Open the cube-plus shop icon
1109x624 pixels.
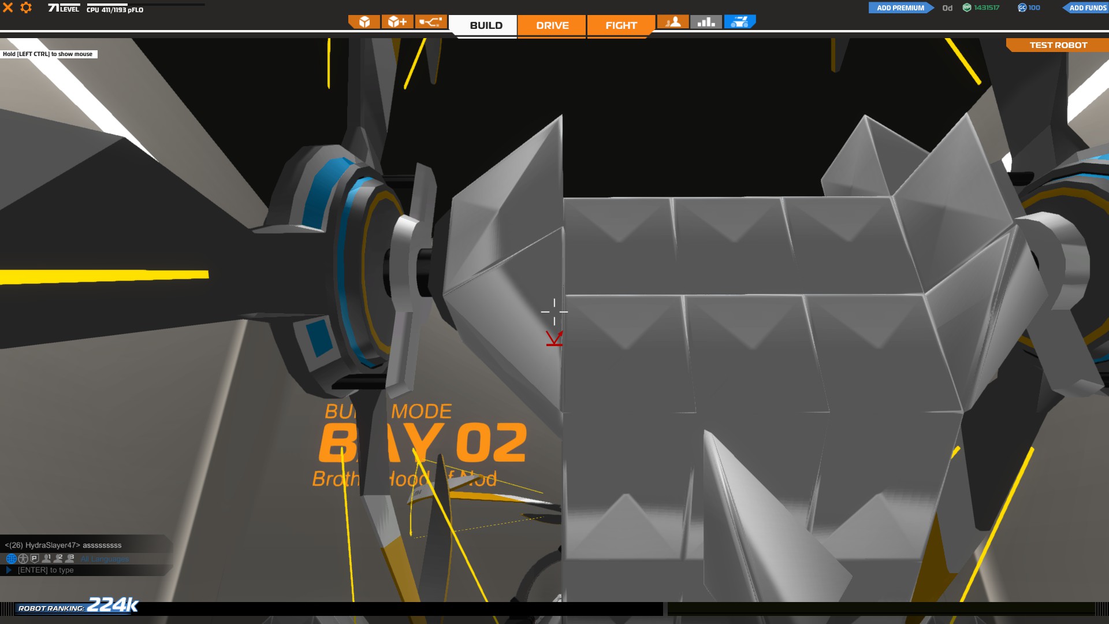(397, 22)
